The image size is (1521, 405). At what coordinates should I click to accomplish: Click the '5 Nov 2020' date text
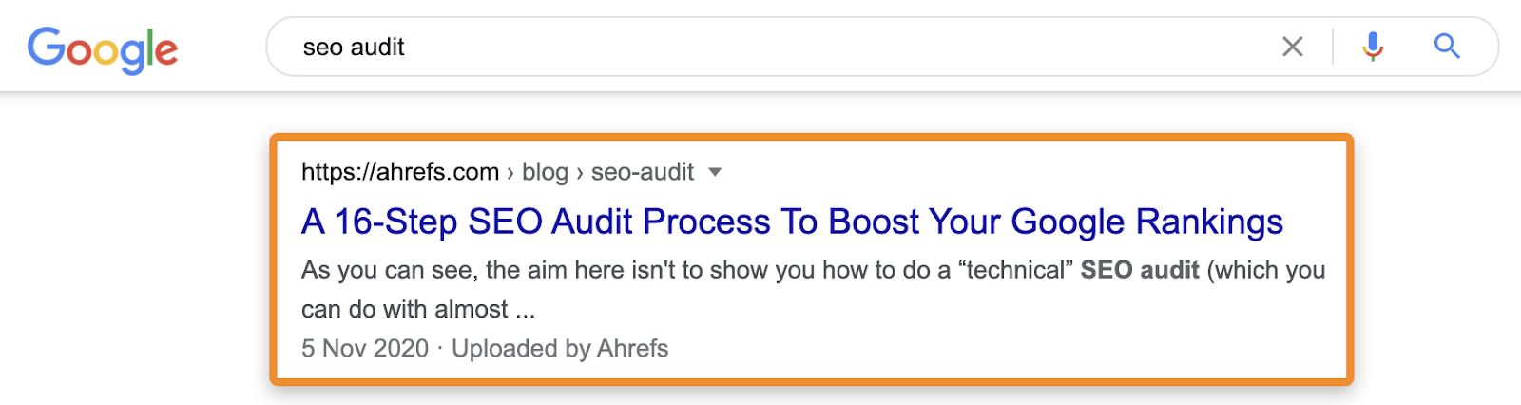(x=365, y=349)
